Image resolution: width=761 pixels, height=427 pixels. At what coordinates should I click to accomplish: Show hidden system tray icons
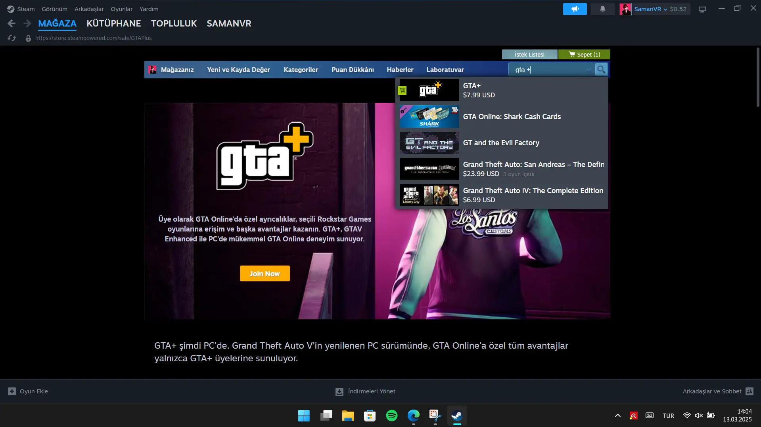tap(618, 416)
